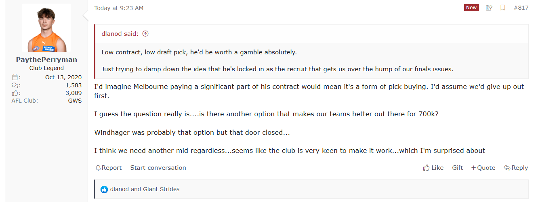Report this post
Screen dimensions: 540x202
tap(109, 168)
